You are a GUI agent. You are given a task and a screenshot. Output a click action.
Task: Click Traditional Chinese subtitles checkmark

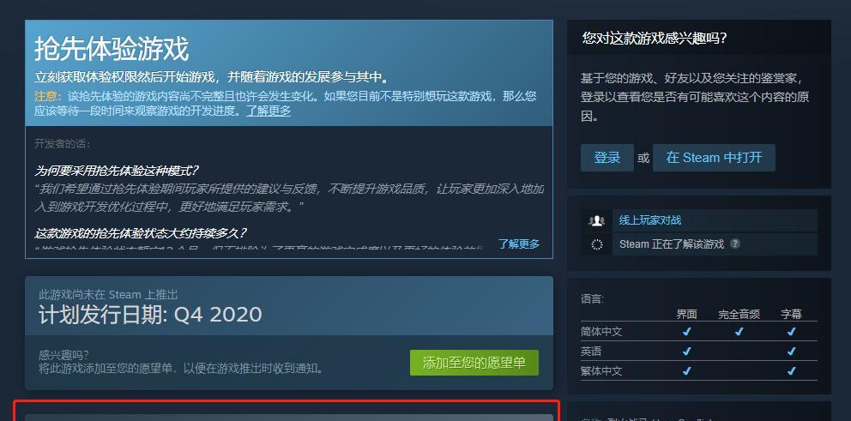791,371
